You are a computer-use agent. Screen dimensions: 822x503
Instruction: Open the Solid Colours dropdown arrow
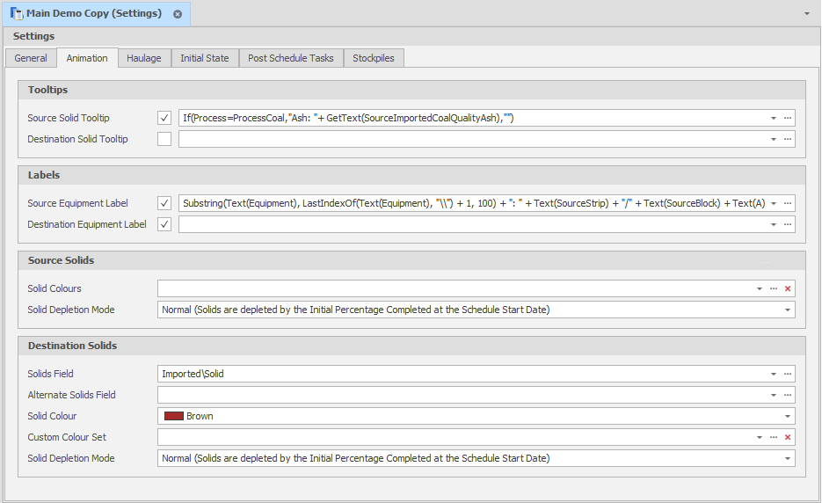pyautogui.click(x=760, y=288)
